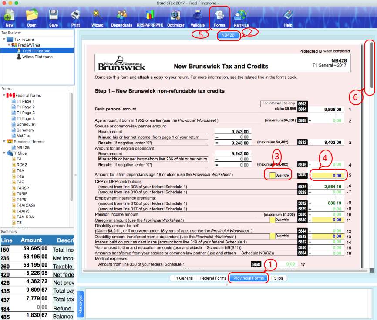This screenshot has width=377, height=320.
Task: Edit line 5848 disability transferred amount field
Action: pyautogui.click(x=327, y=236)
